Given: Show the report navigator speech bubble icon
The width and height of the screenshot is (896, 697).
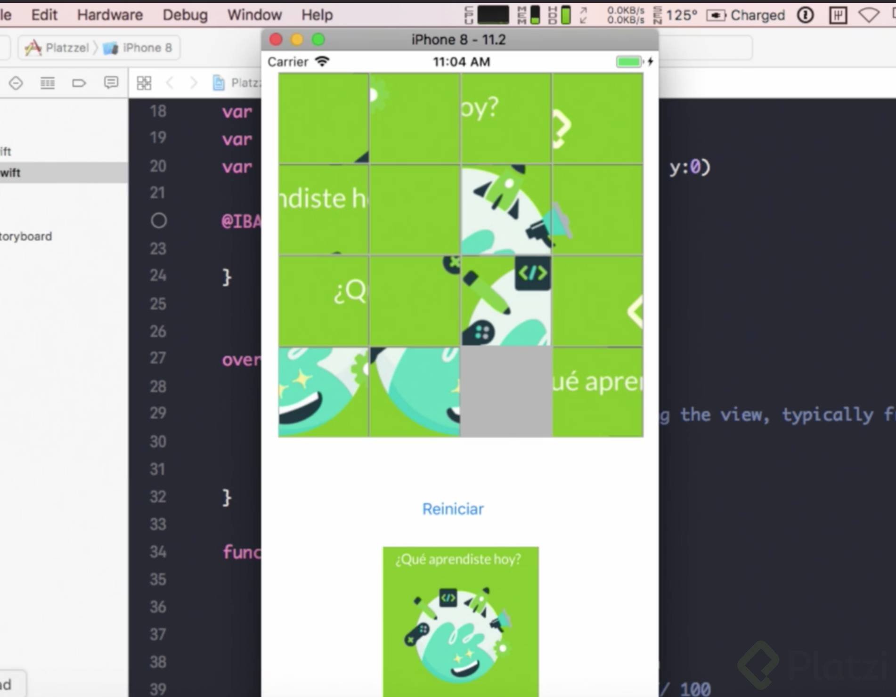Looking at the screenshot, I should click(111, 83).
